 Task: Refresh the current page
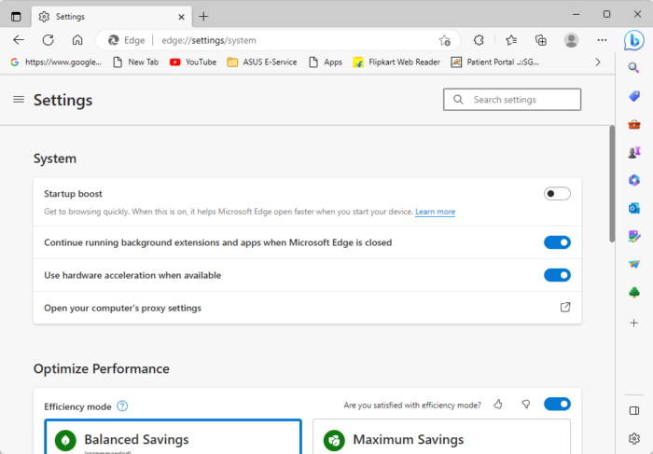tap(48, 40)
